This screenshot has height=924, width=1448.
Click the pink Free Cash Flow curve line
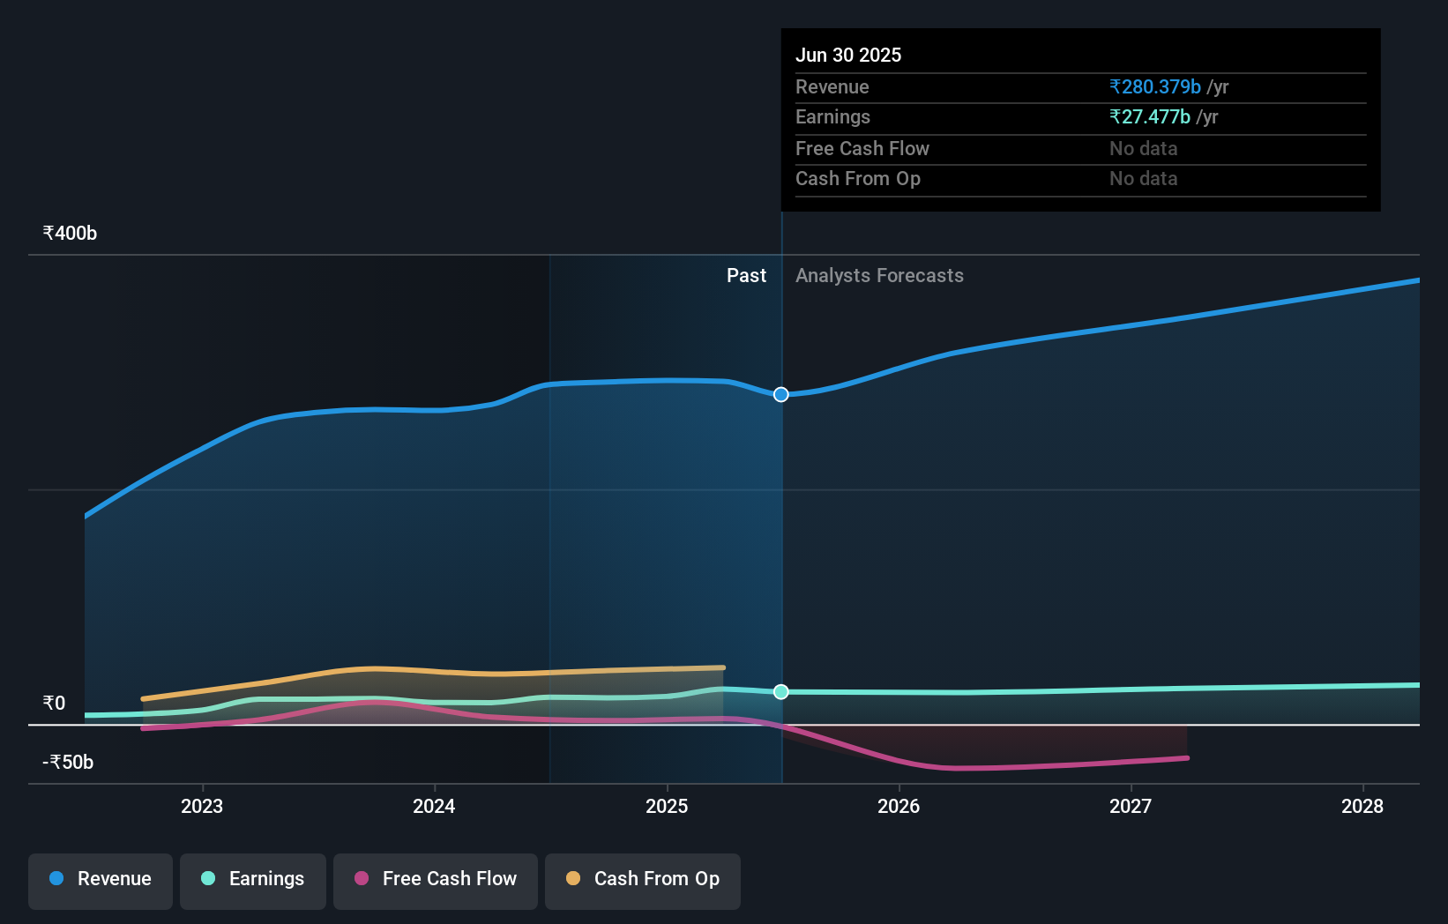click(970, 765)
